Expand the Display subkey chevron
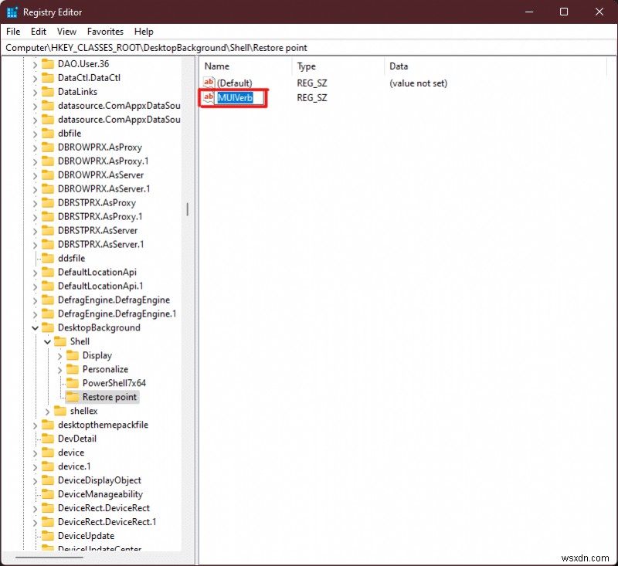The image size is (618, 566). coord(59,355)
